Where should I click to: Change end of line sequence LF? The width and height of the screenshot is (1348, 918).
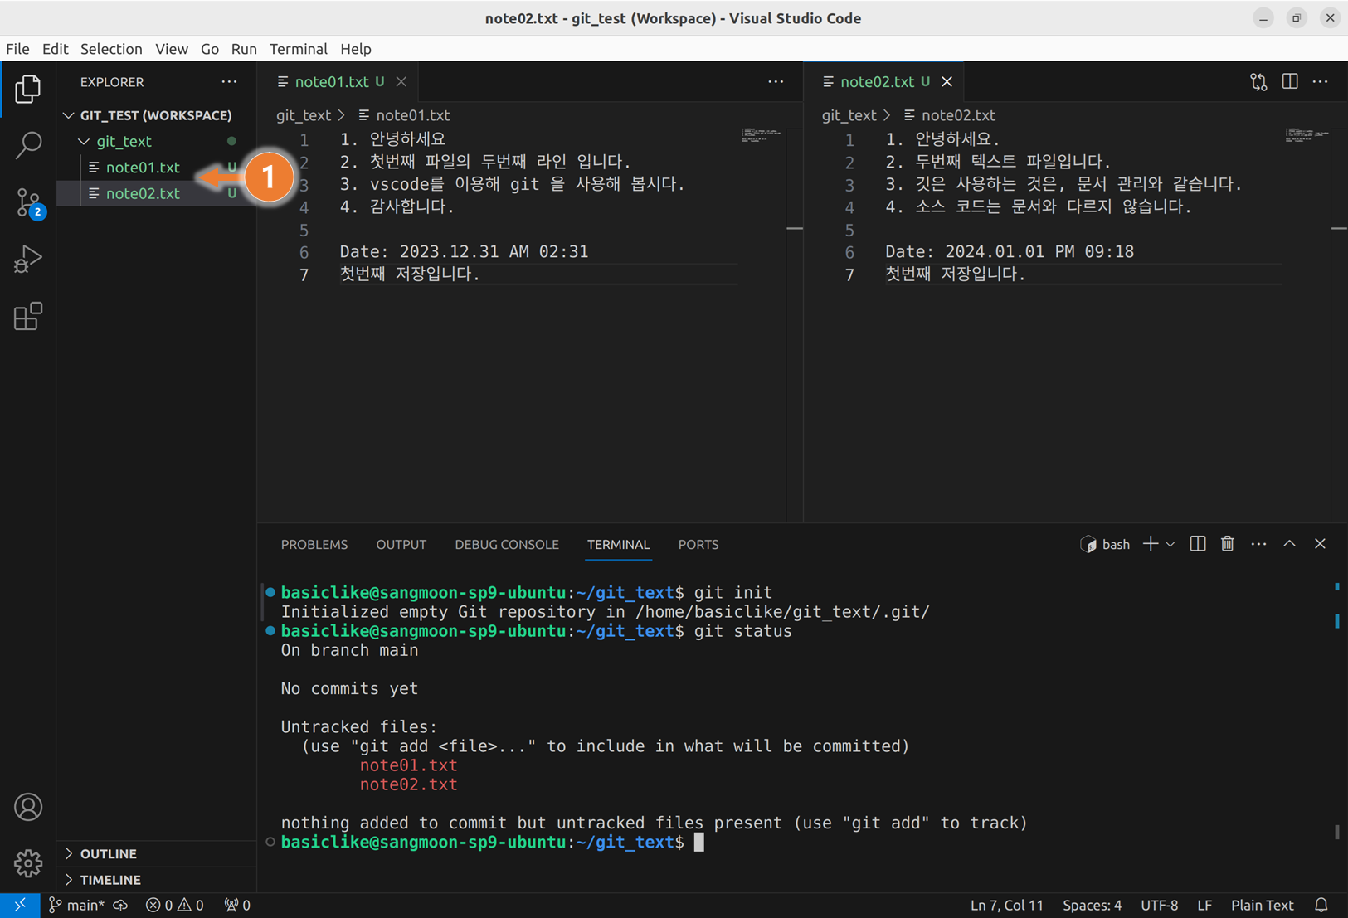[x=1204, y=905]
